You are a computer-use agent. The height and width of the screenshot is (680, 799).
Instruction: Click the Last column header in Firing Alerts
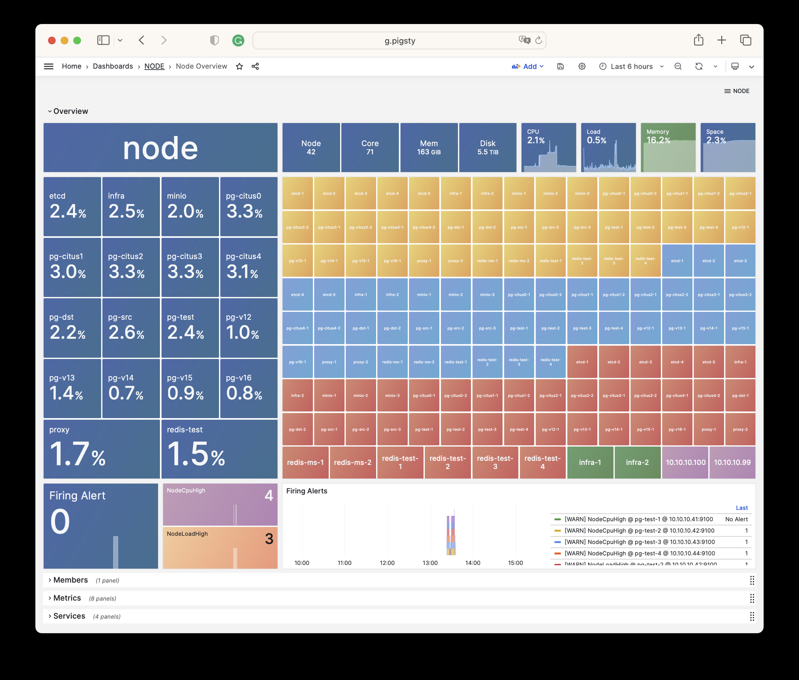point(742,508)
